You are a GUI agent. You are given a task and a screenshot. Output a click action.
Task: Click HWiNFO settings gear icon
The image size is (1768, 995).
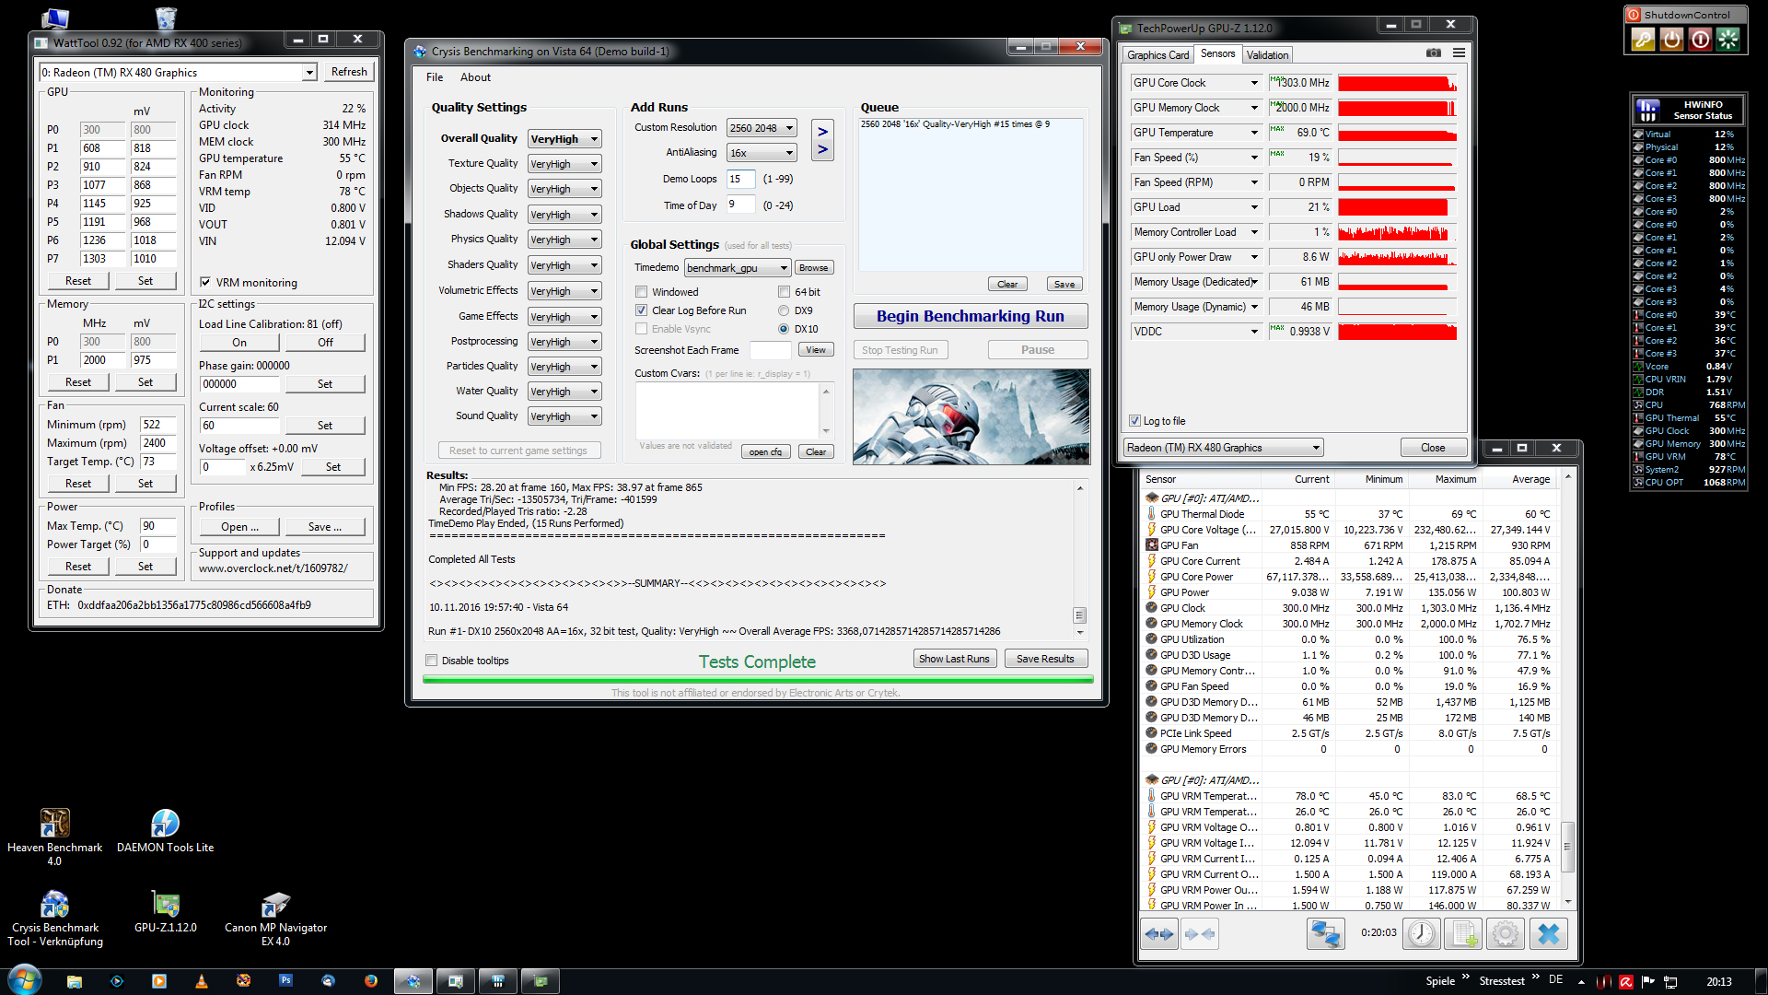tap(1506, 934)
